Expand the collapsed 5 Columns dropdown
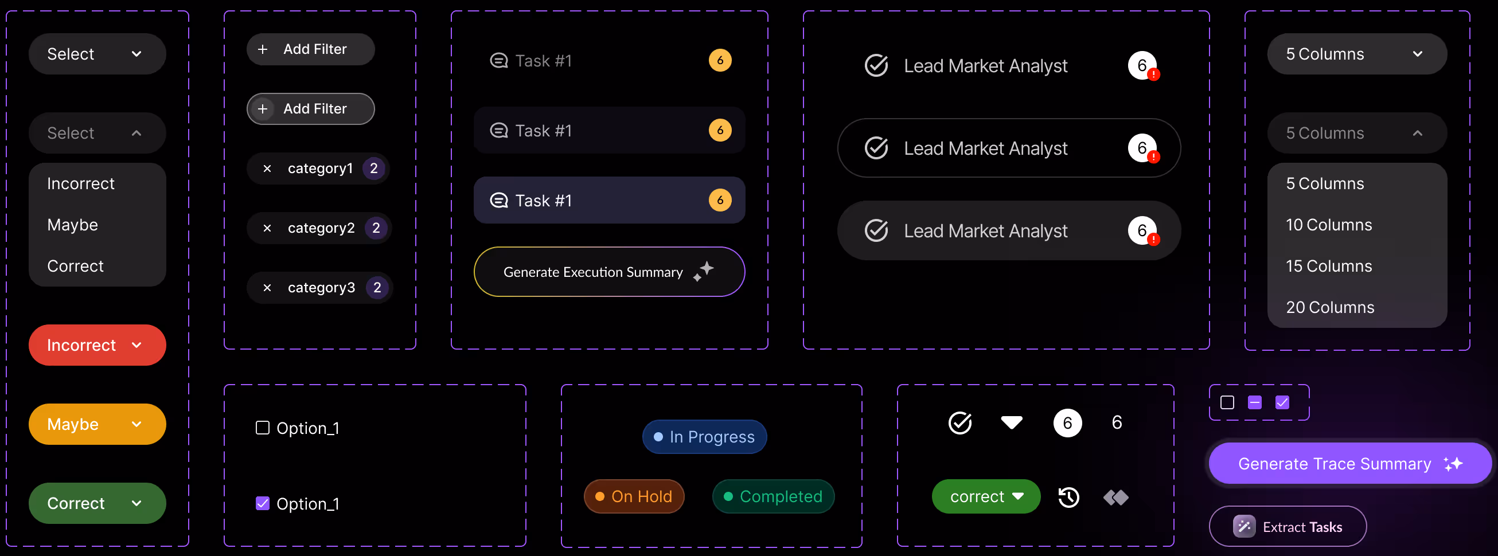This screenshot has height=556, width=1498. (x=1357, y=54)
